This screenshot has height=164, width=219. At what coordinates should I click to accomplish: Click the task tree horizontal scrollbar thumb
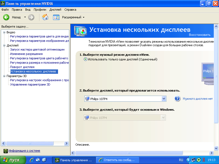pos(30,143)
